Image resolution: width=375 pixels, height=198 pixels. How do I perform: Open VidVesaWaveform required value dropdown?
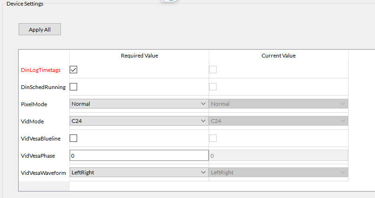(138, 172)
